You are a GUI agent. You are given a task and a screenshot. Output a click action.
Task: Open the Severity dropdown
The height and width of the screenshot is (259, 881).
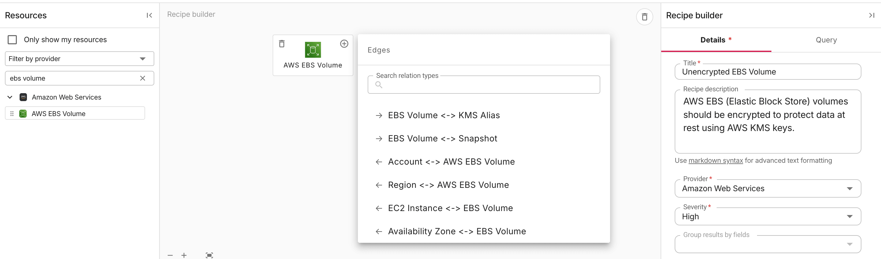point(767,216)
